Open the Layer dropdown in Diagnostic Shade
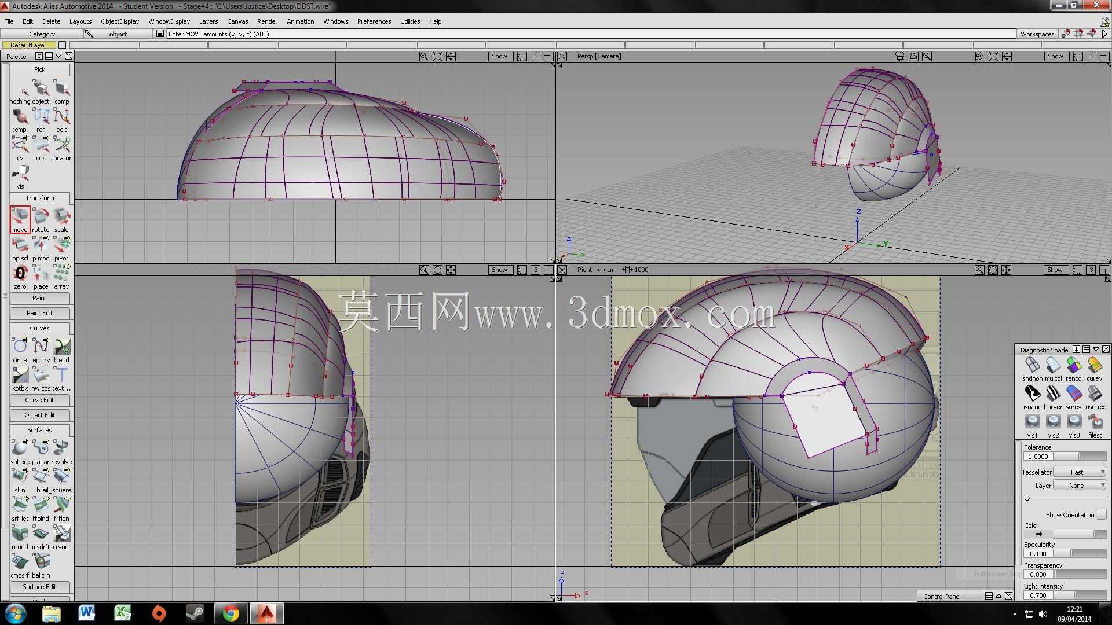The height and width of the screenshot is (625, 1112). pos(1080,486)
